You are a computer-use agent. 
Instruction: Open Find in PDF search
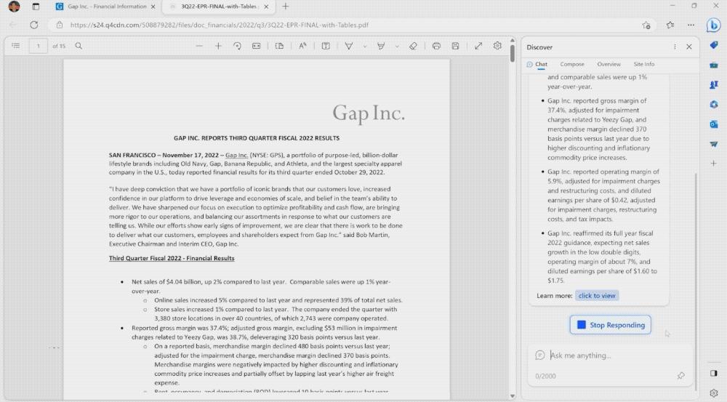pyautogui.click(x=79, y=46)
